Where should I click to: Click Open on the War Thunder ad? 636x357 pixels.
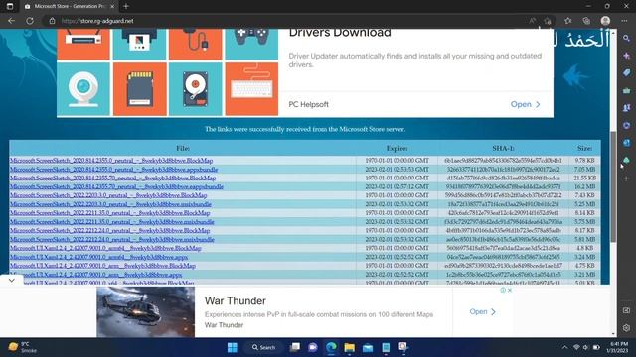pos(482,311)
